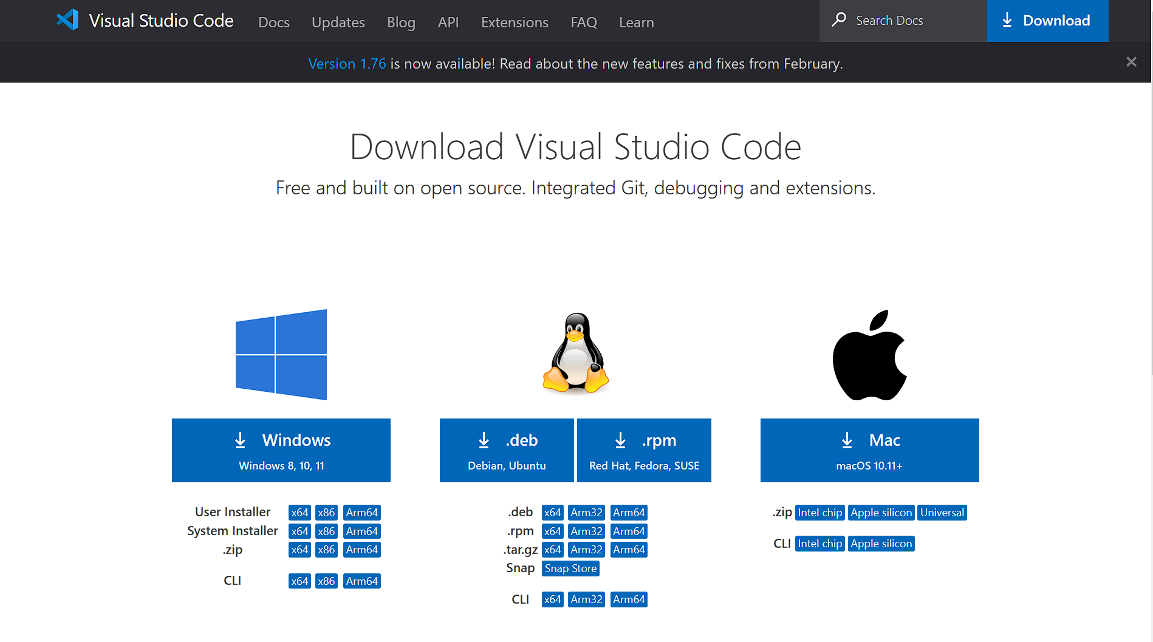The image size is (1153, 642).
Task: Open the Updates page
Action: 338,22
